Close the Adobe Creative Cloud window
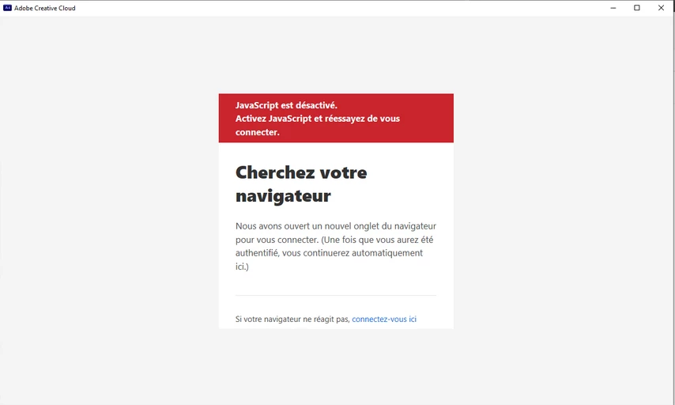Screen dimensions: 675x405 661,8
